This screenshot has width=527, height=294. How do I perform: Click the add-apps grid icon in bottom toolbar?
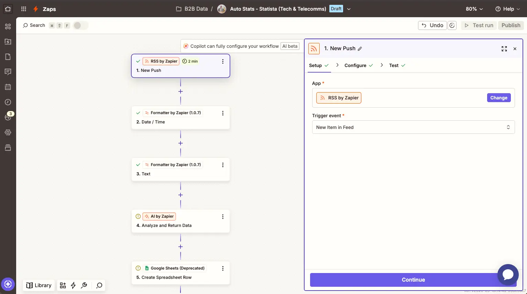coord(63,285)
